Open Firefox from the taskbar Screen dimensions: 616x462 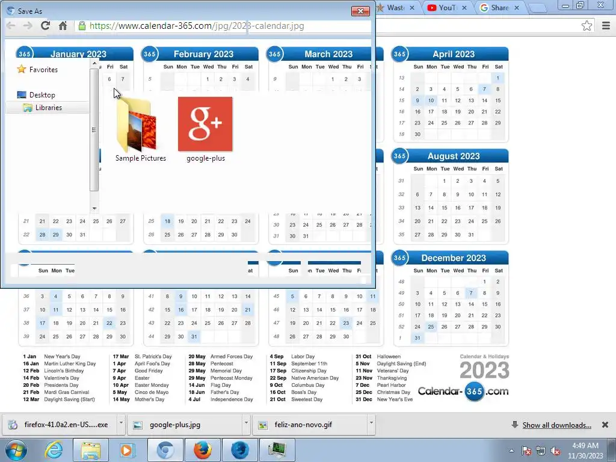click(x=202, y=450)
